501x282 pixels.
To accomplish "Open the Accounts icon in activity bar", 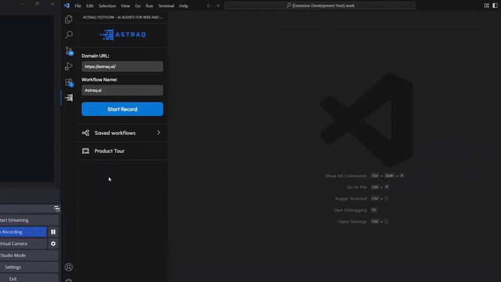I will [x=69, y=267].
